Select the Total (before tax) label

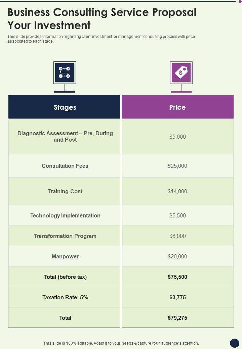65,277
